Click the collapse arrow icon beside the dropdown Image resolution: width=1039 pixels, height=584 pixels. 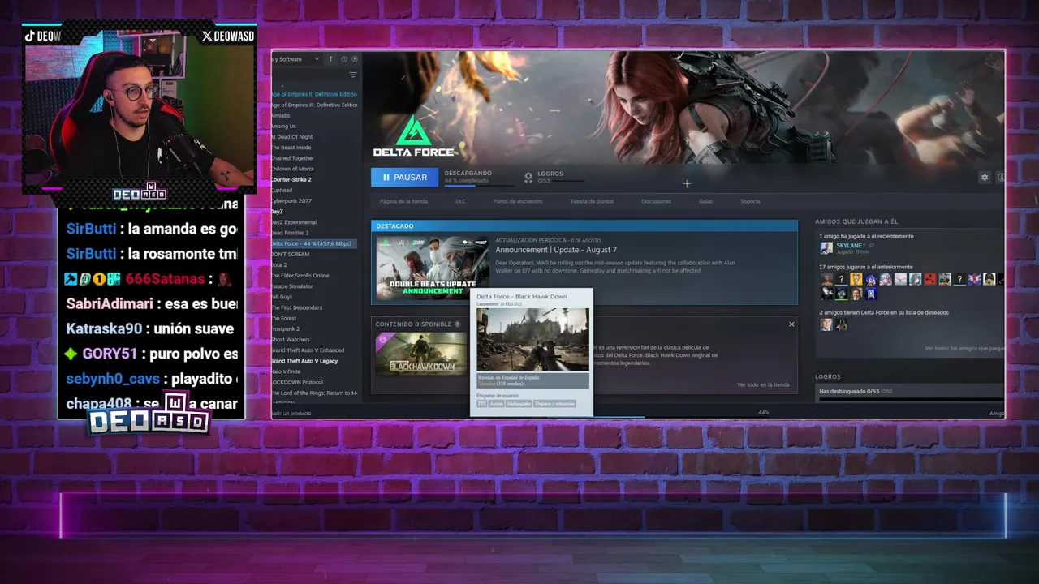(330, 59)
